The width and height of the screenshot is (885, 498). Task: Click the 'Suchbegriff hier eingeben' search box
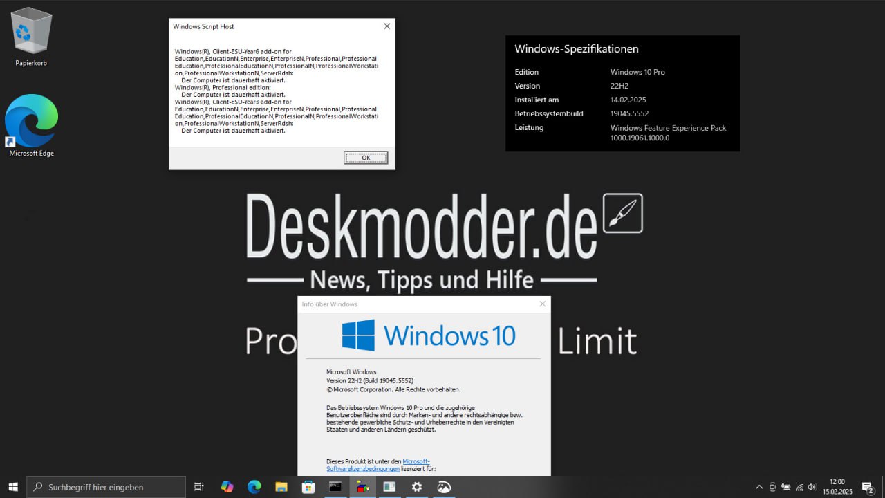click(x=106, y=487)
